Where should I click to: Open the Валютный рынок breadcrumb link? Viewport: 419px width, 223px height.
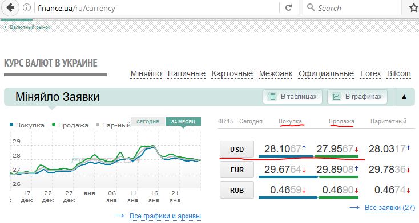(30, 27)
